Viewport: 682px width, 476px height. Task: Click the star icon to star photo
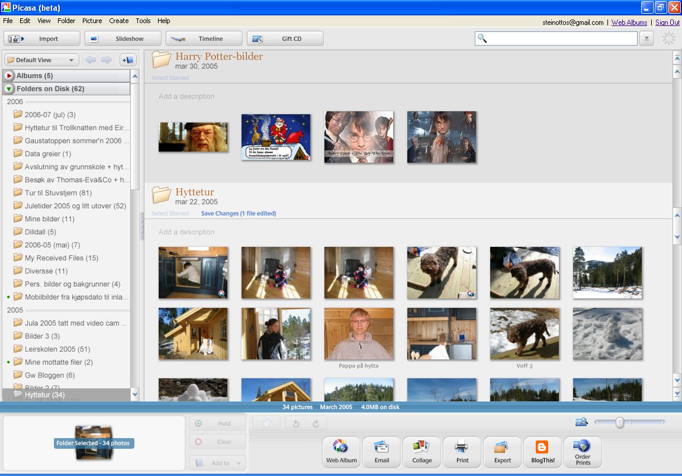[x=266, y=423]
